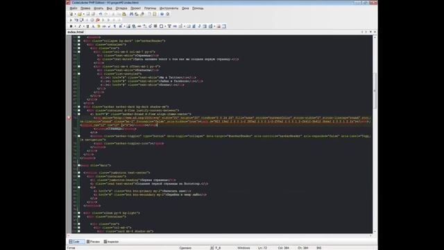Click the yellow highlight icon in formatting toolbar

(99, 26)
